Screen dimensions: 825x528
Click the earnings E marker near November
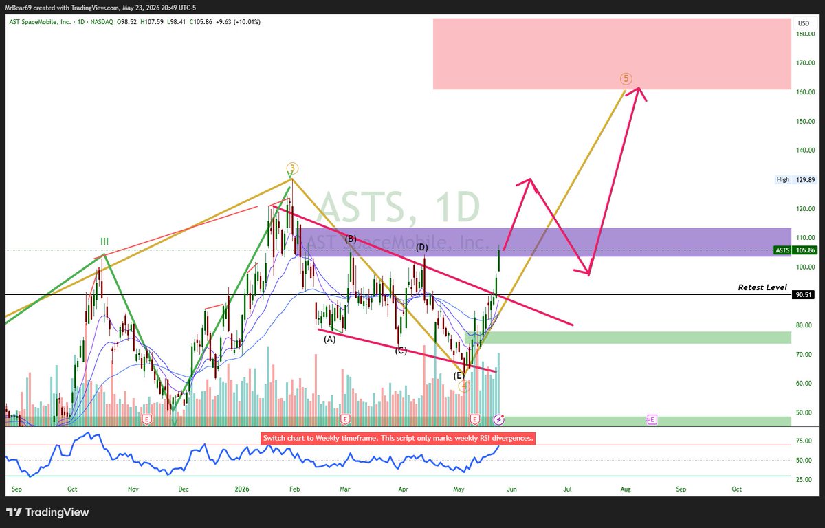click(146, 418)
